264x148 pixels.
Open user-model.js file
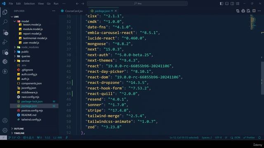click(x=31, y=43)
